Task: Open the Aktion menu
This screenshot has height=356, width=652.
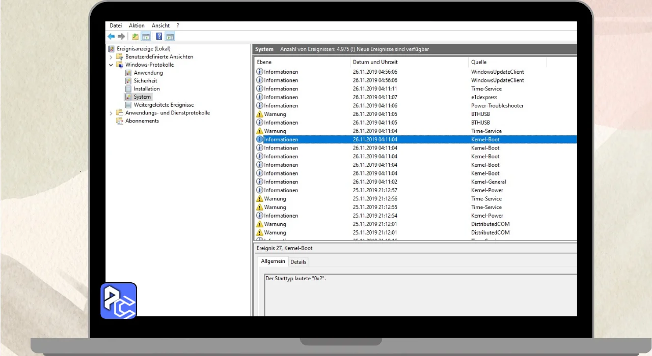Action: pos(137,25)
